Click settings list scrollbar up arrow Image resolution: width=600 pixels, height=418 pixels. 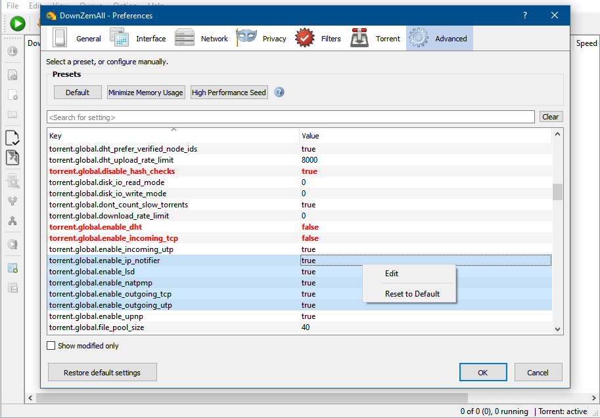(557, 134)
